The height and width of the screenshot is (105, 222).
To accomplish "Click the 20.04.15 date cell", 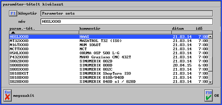I will click(x=182, y=65).
